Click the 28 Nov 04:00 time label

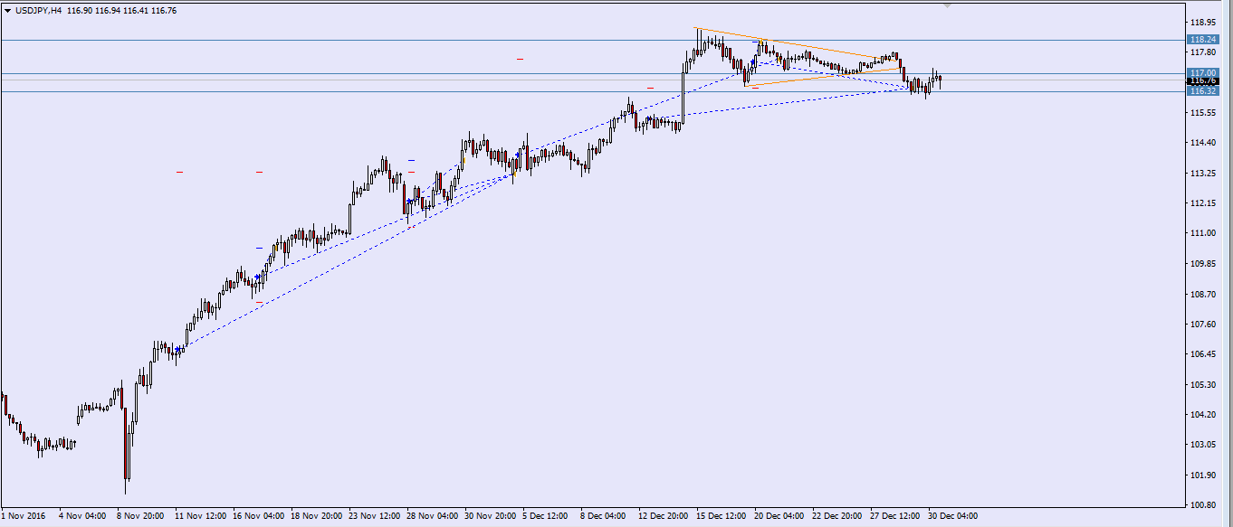click(x=433, y=516)
